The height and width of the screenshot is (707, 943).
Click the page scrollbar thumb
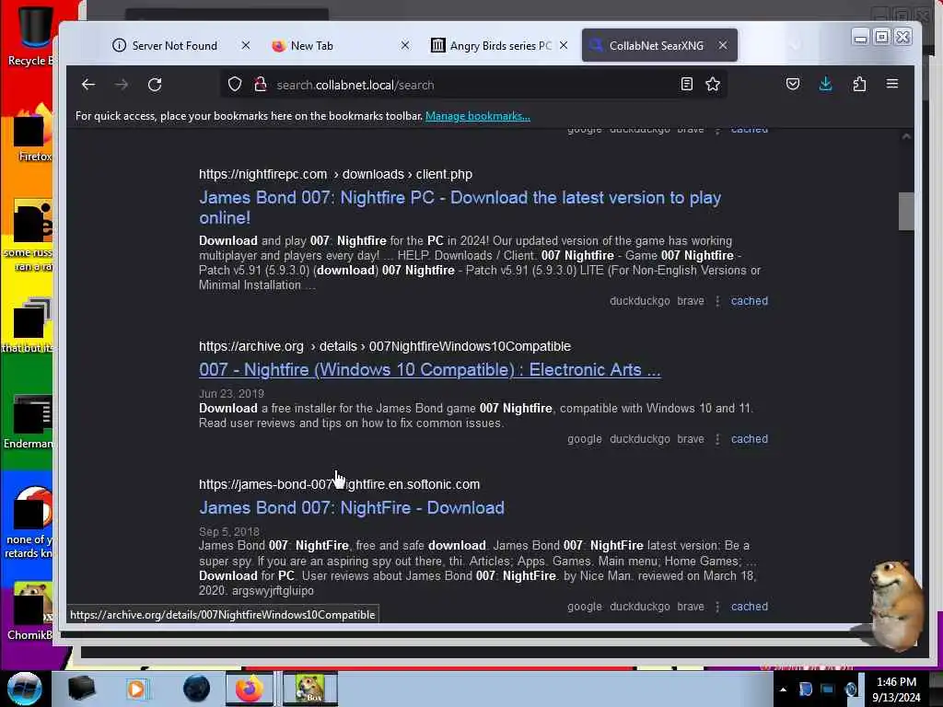pos(906,211)
